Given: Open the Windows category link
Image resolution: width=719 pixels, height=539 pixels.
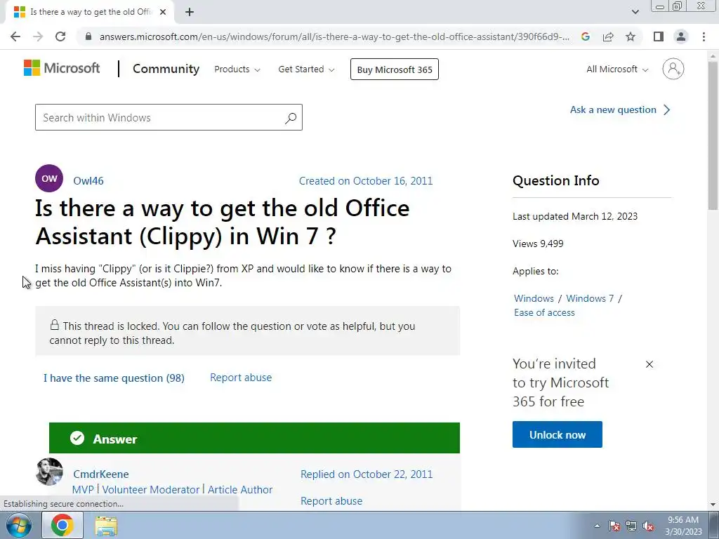Looking at the screenshot, I should [534, 298].
